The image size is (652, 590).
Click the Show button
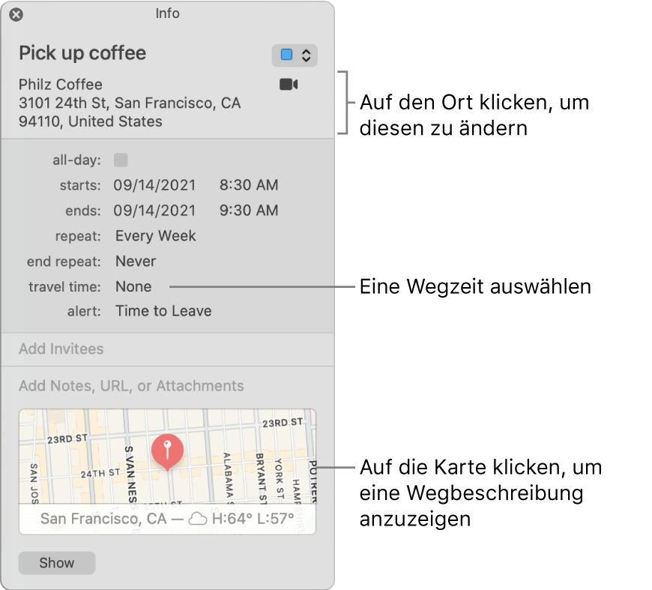pos(57,563)
